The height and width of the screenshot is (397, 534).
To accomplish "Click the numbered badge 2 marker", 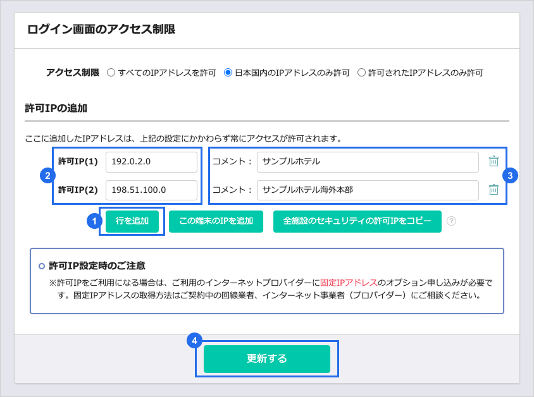I will [46, 176].
